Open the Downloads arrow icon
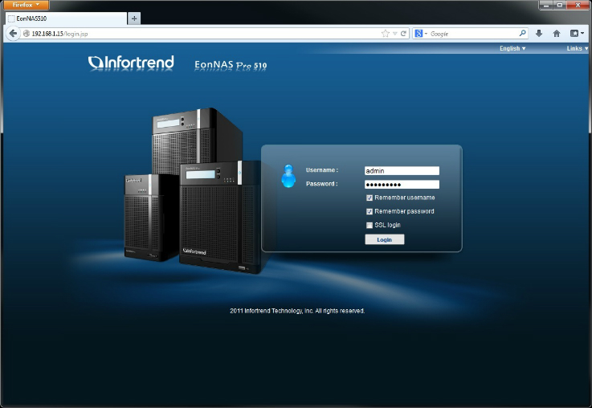 (x=539, y=34)
